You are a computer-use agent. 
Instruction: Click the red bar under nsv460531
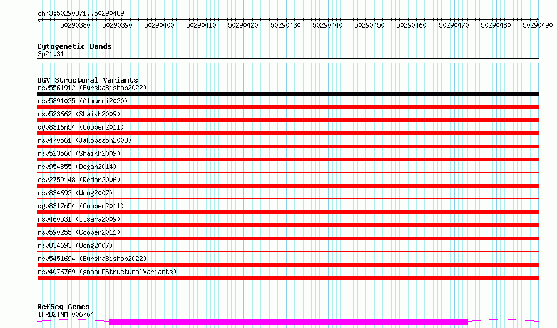pyautogui.click(x=288, y=225)
